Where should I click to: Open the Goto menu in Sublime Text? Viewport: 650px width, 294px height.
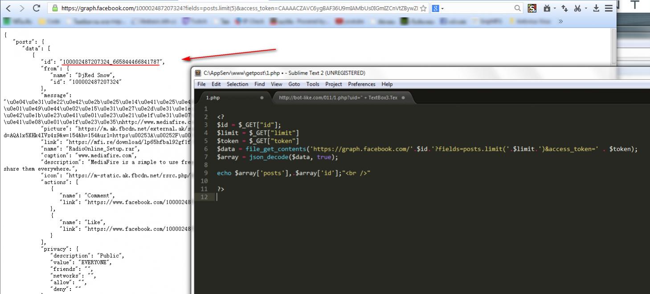coord(294,84)
